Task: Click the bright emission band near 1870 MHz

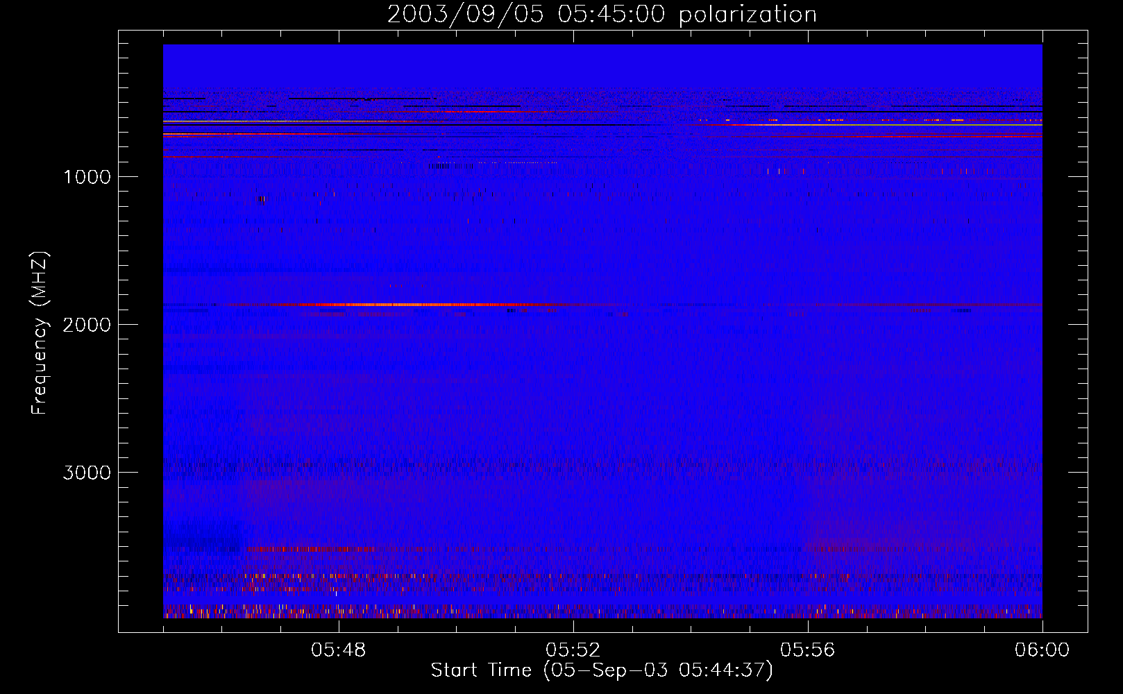Action: [x=416, y=305]
